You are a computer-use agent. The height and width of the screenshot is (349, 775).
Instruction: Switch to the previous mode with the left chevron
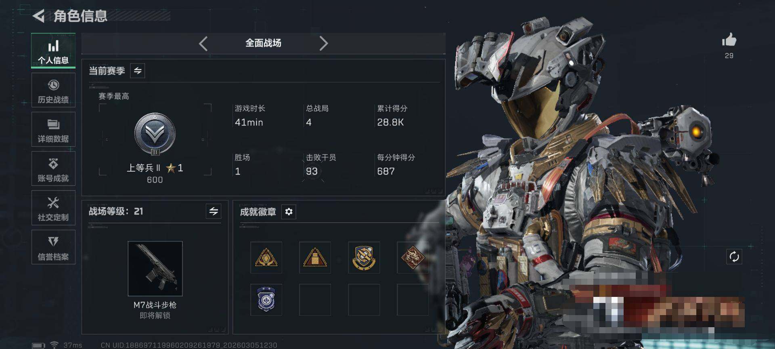(x=203, y=43)
